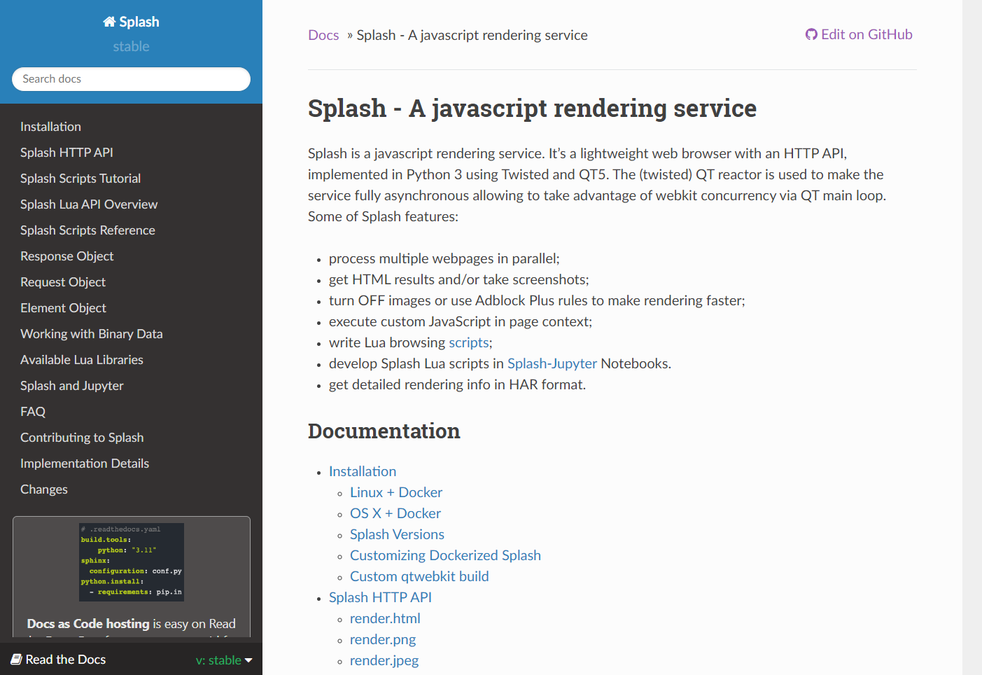
Task: Click the readthedocs.yaml code screenshot in the ad
Action: click(x=131, y=562)
